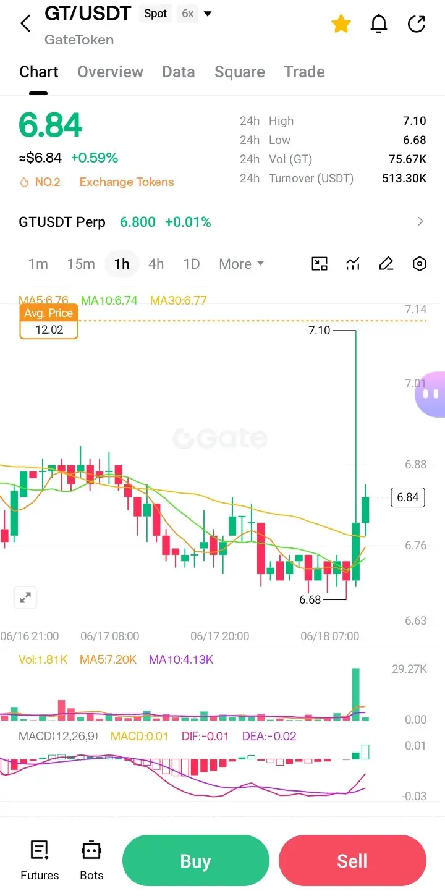Viewport: 445px width, 896px height.
Task: Open Futures from bottom bar
Action: [40, 860]
